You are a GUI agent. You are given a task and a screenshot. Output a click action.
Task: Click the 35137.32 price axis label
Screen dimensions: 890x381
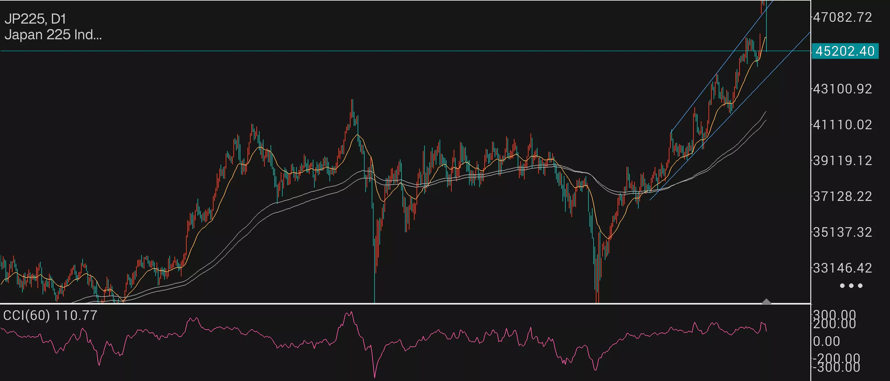(842, 232)
